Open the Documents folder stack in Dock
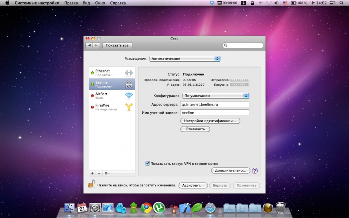 tap(255, 208)
